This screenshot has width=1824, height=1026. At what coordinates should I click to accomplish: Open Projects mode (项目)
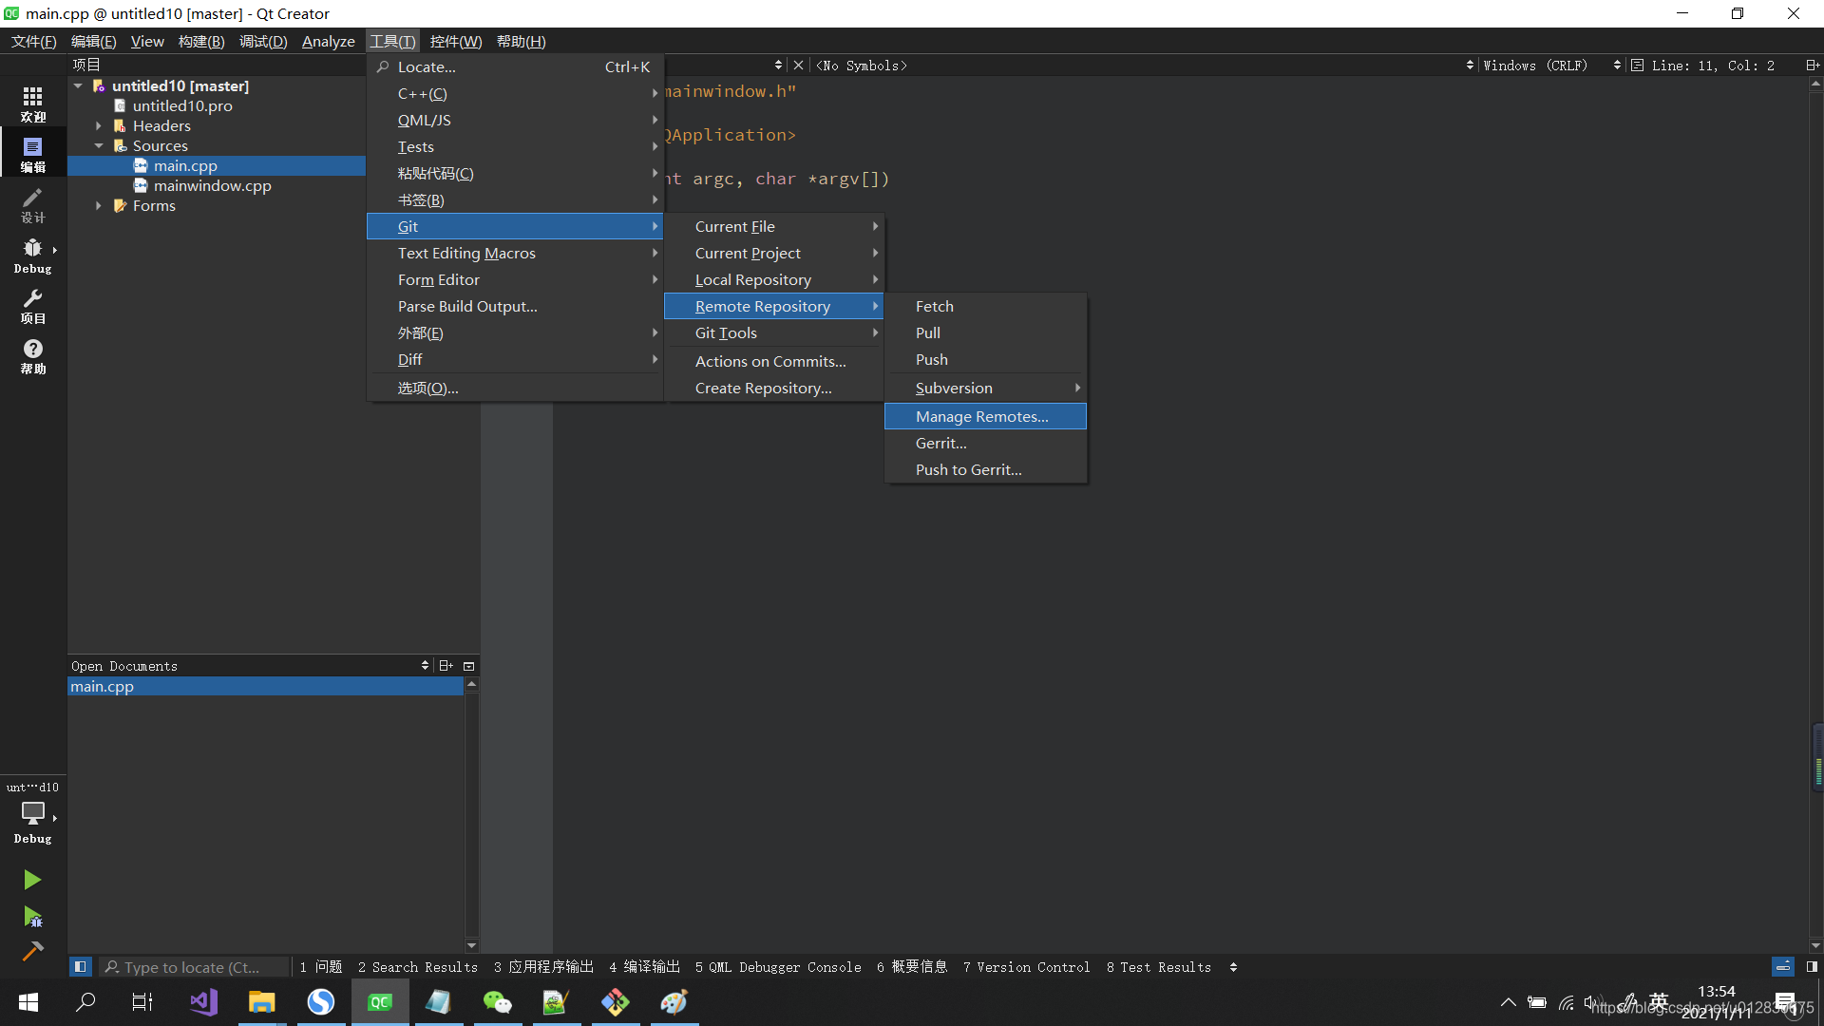click(33, 305)
